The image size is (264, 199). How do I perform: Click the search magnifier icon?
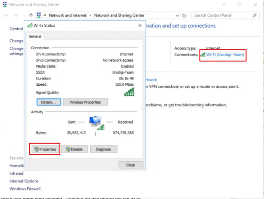(254, 15)
